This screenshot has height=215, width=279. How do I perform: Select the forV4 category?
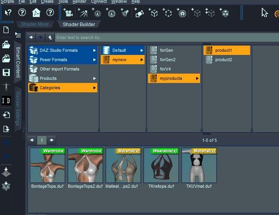coord(174,69)
